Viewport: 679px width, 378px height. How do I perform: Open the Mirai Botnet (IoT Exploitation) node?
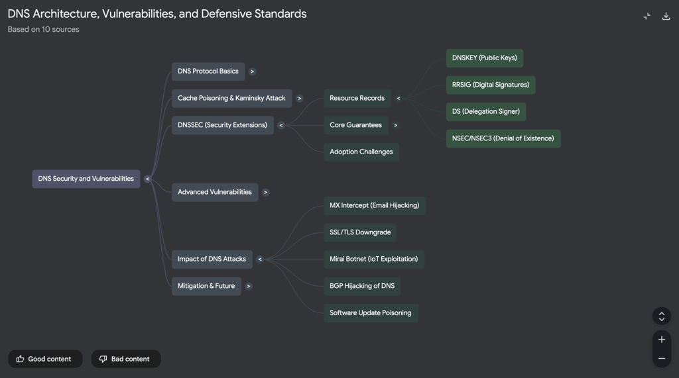pyautogui.click(x=374, y=259)
